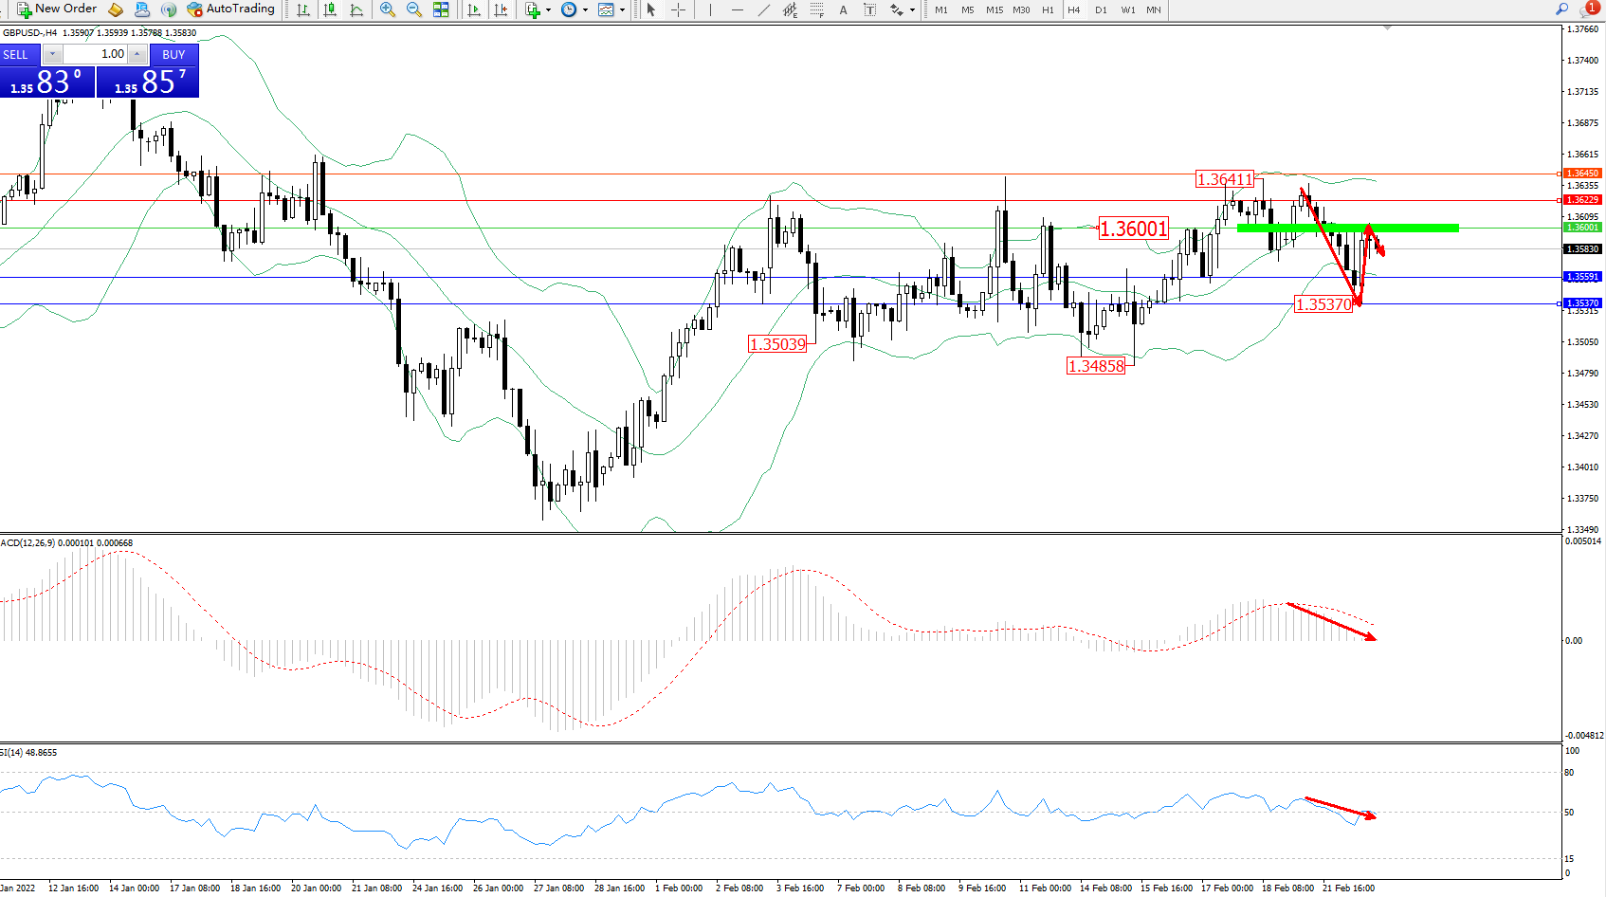Click the tile windows icon
Viewport: 1606px width, 897px height.
(441, 9)
